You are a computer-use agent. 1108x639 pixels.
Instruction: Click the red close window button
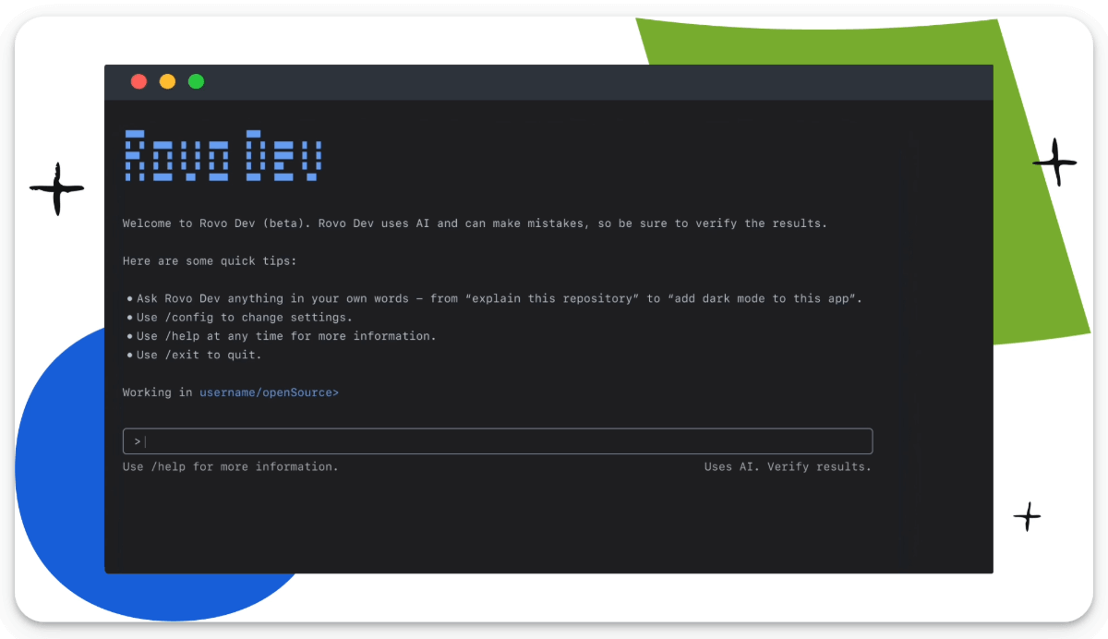[138, 81]
